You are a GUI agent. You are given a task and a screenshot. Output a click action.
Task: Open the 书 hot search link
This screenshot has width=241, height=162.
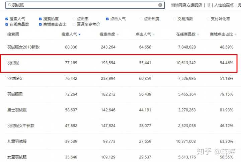click(208, 5)
